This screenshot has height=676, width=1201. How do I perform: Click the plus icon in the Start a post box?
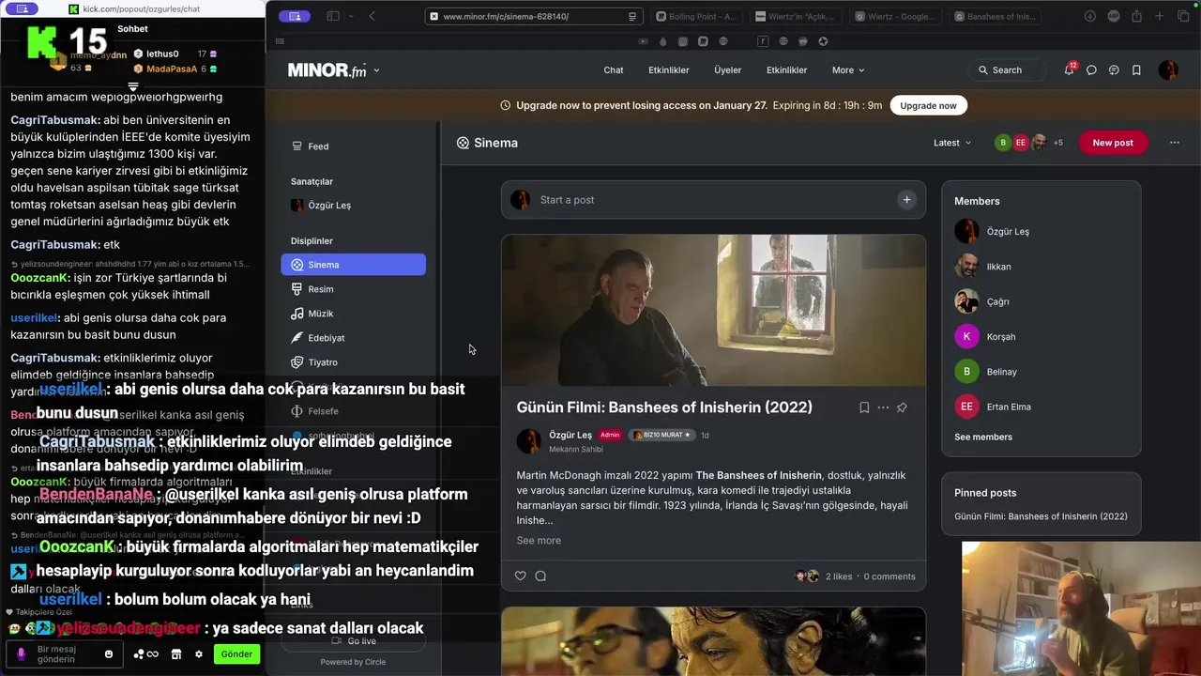[906, 199]
